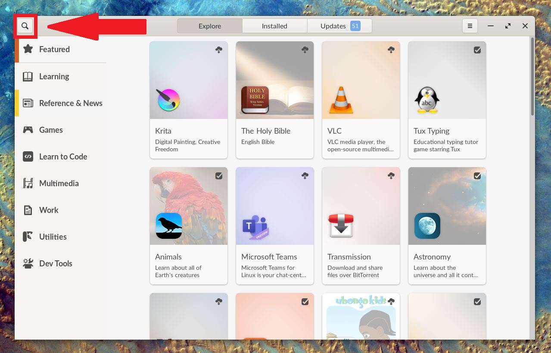Open the Work category label
The image size is (551, 353).
click(49, 210)
